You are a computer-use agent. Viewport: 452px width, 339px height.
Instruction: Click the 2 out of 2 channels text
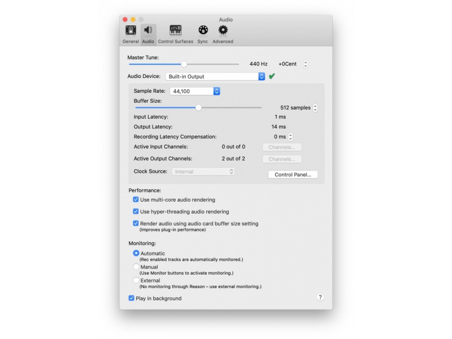(233, 159)
